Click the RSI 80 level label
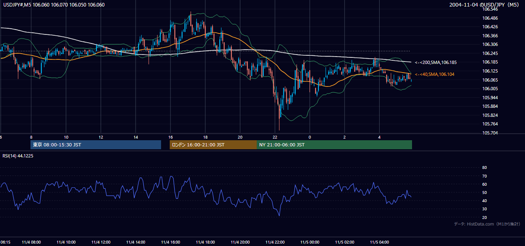Screen dimensions: 525x246 [484, 168]
